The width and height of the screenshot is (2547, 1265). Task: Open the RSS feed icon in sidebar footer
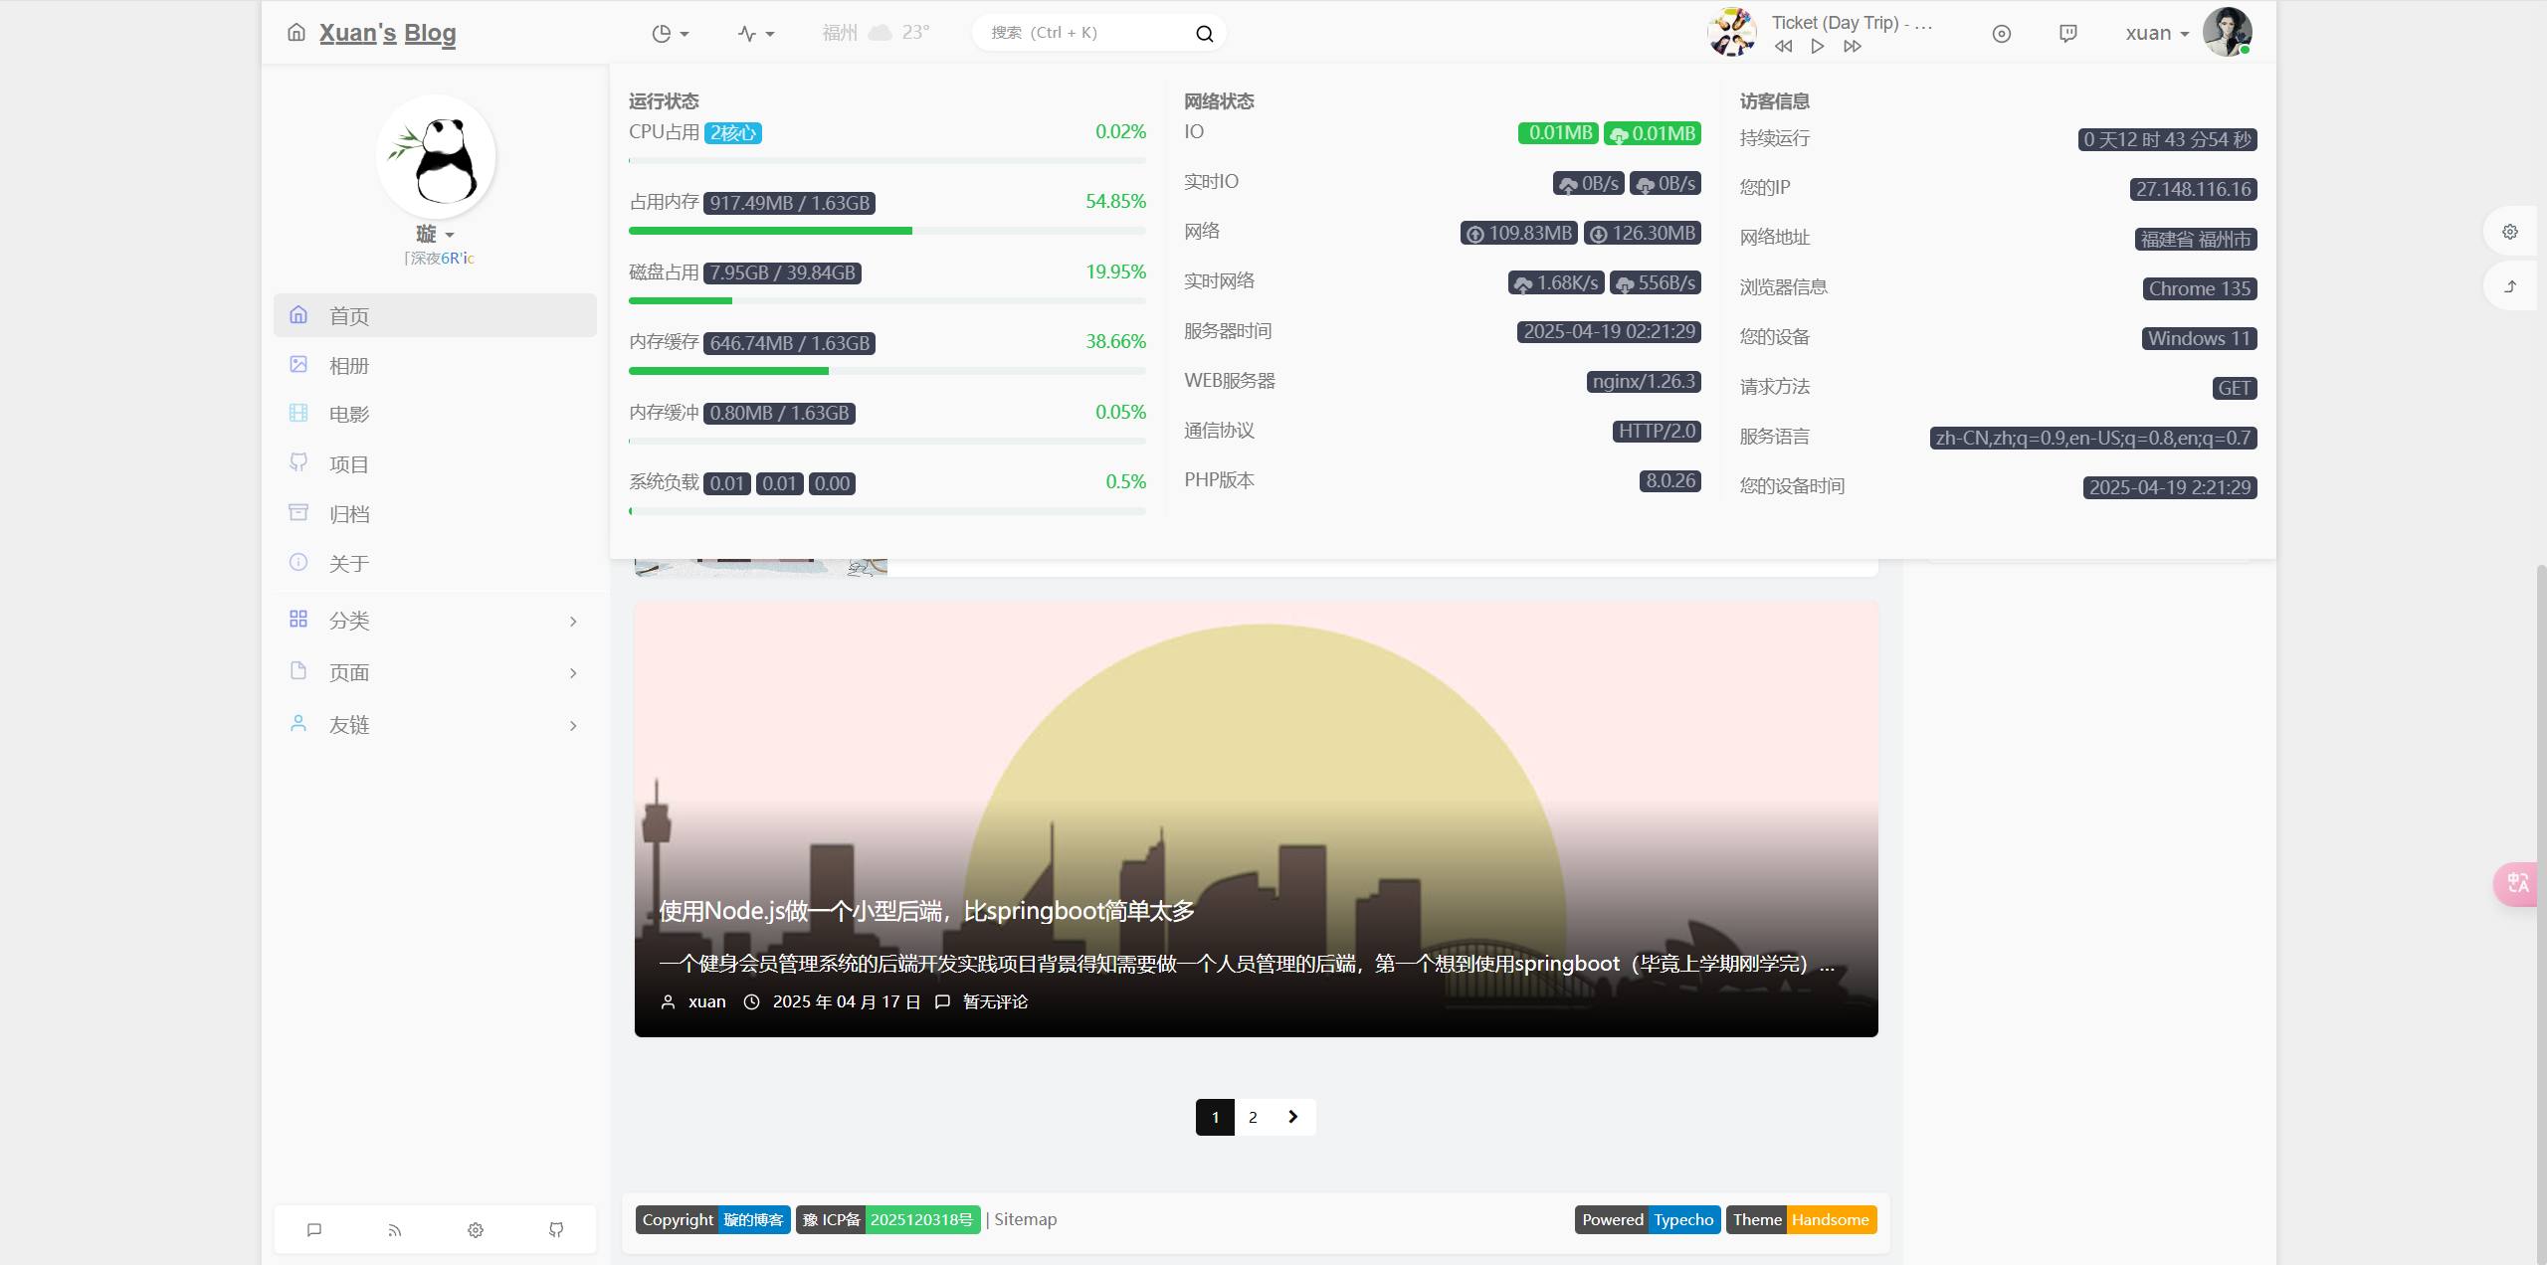click(x=395, y=1230)
